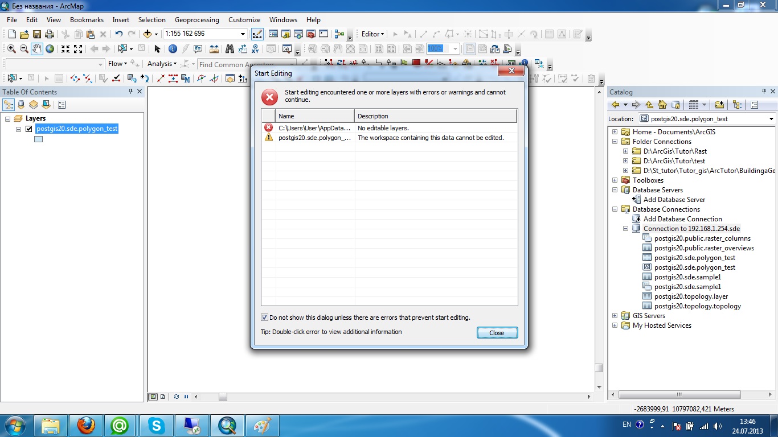Image resolution: width=778 pixels, height=437 pixels.
Task: Select the Zoom In tool
Action: (x=11, y=49)
